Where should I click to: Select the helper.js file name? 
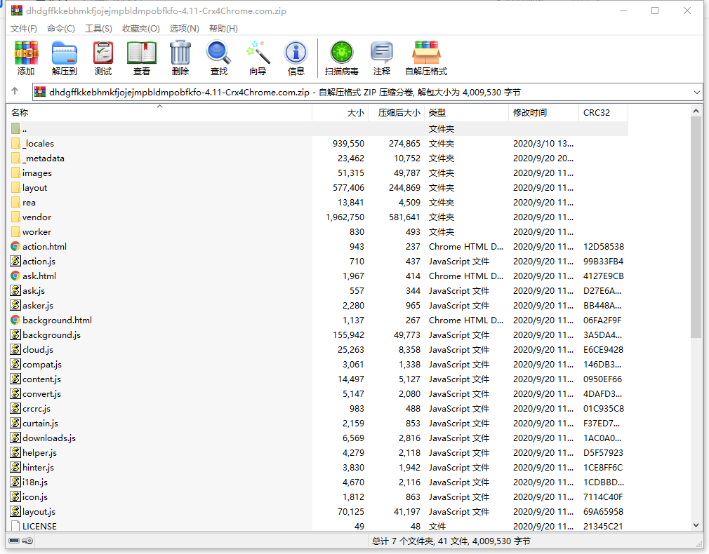[x=40, y=453]
